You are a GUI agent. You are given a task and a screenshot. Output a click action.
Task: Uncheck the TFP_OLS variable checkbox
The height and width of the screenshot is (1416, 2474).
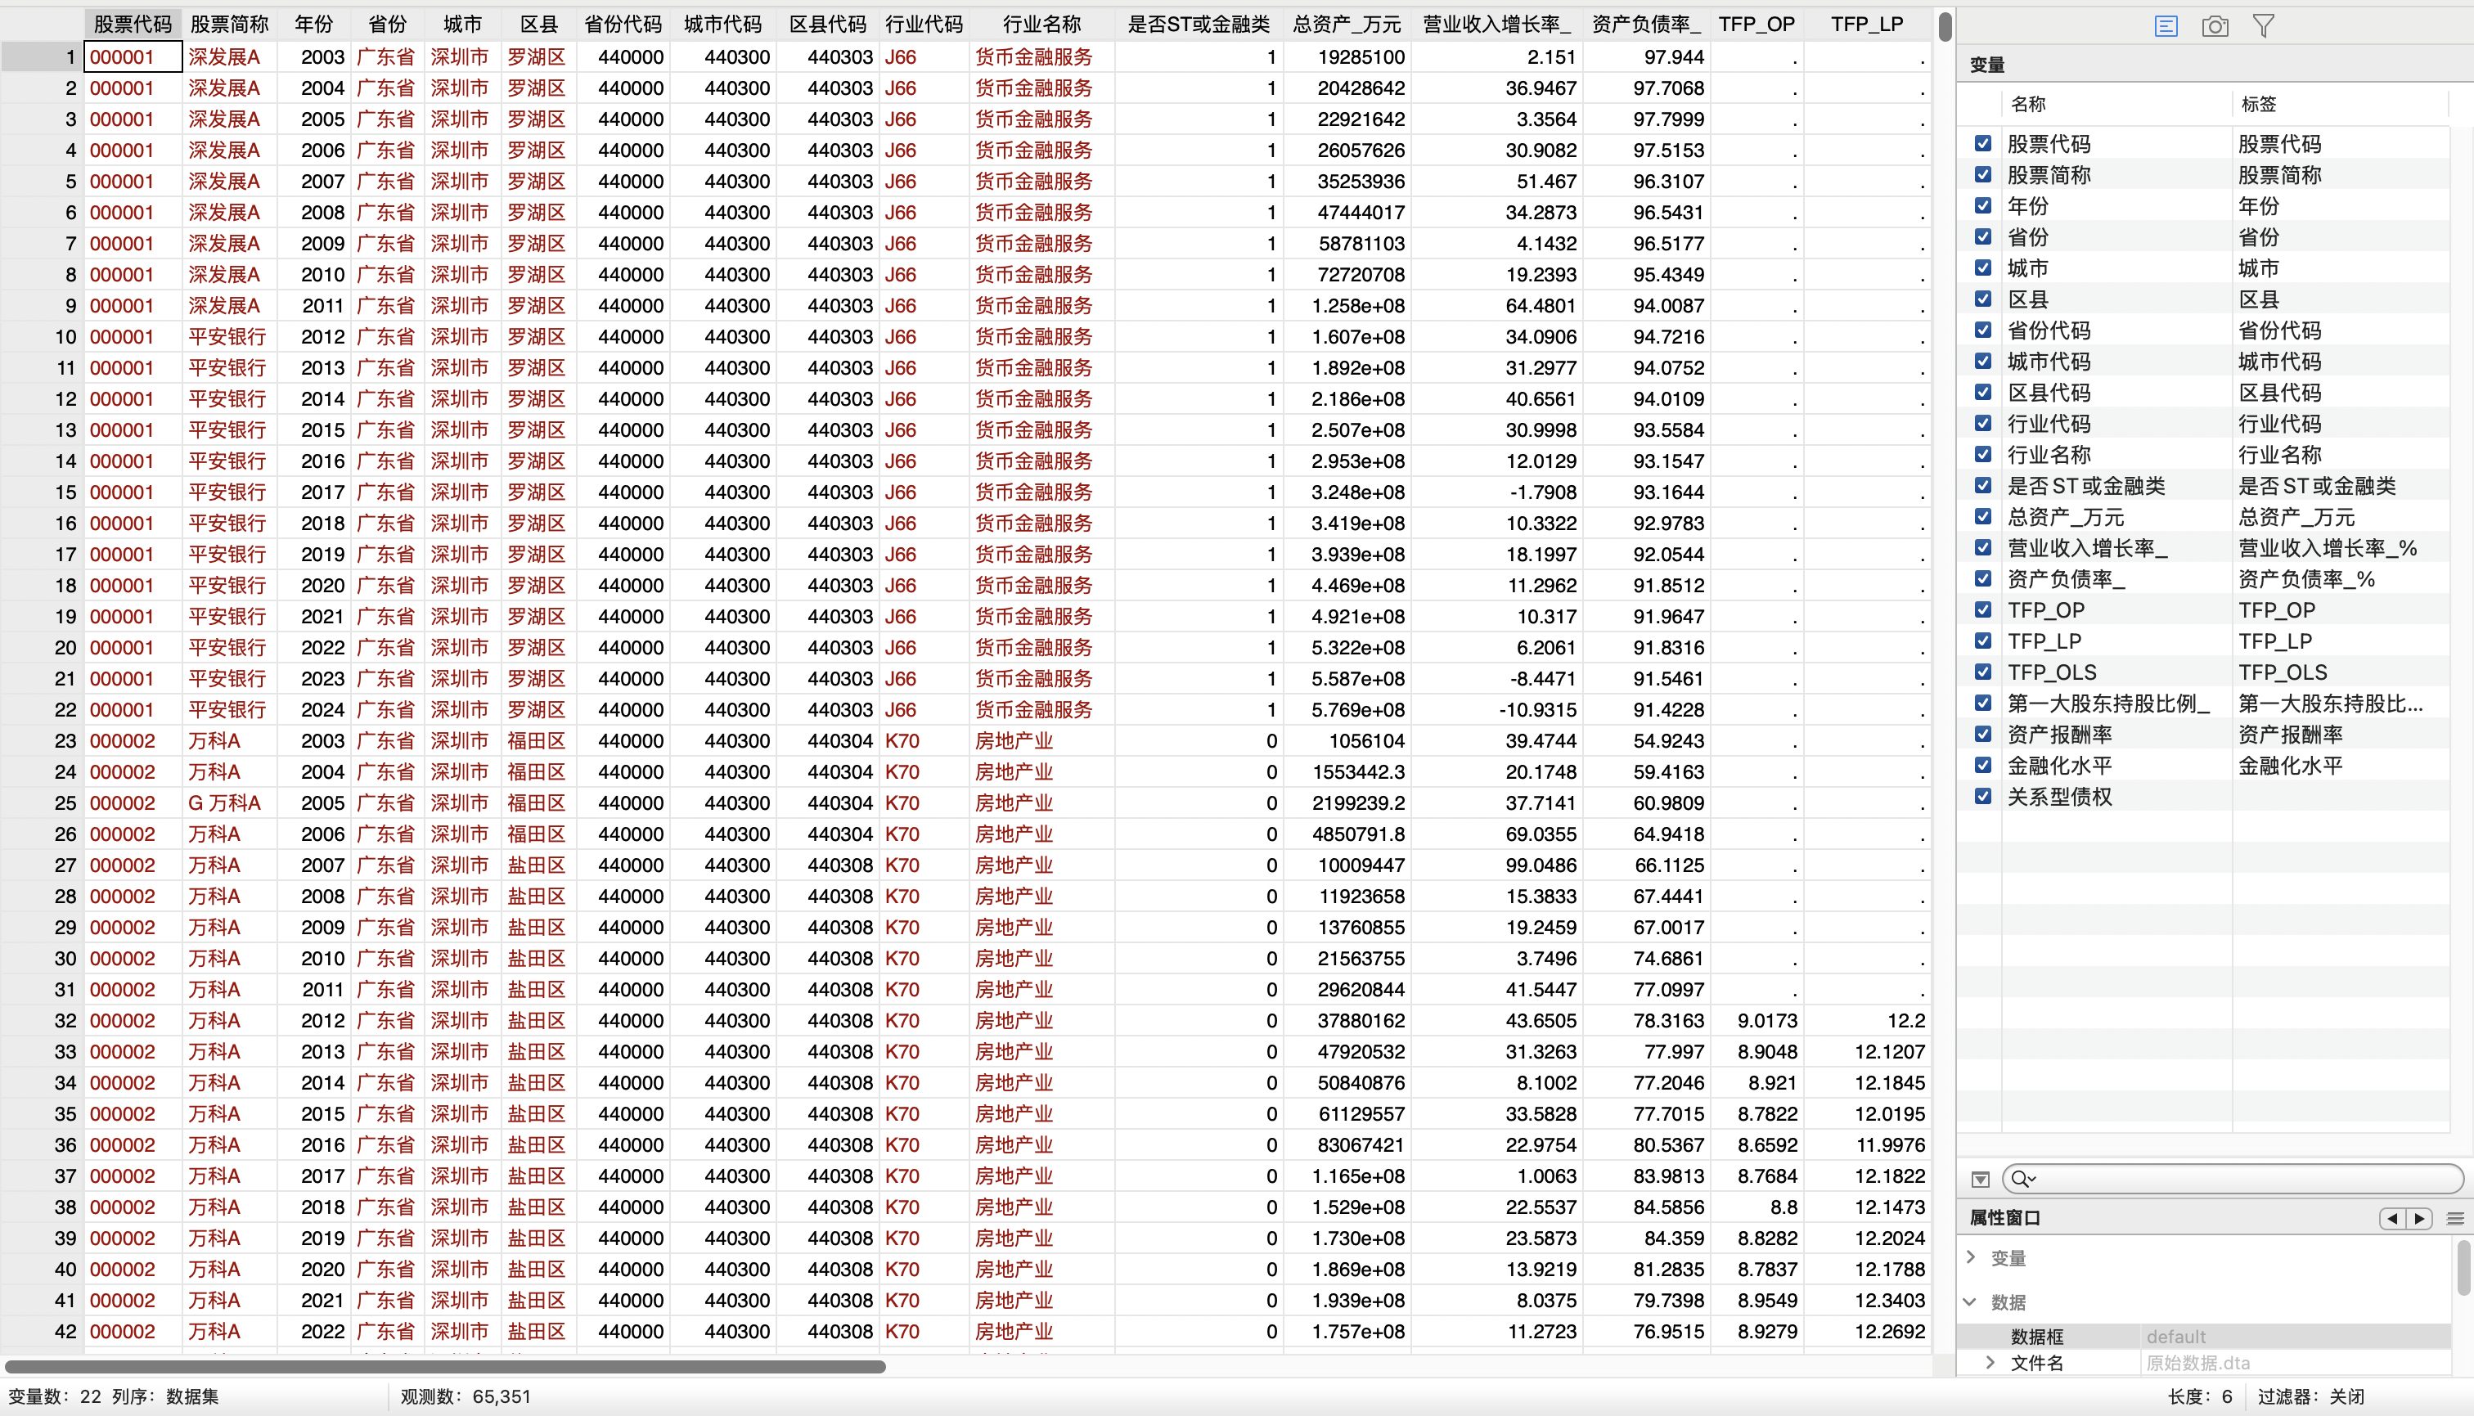(1983, 672)
